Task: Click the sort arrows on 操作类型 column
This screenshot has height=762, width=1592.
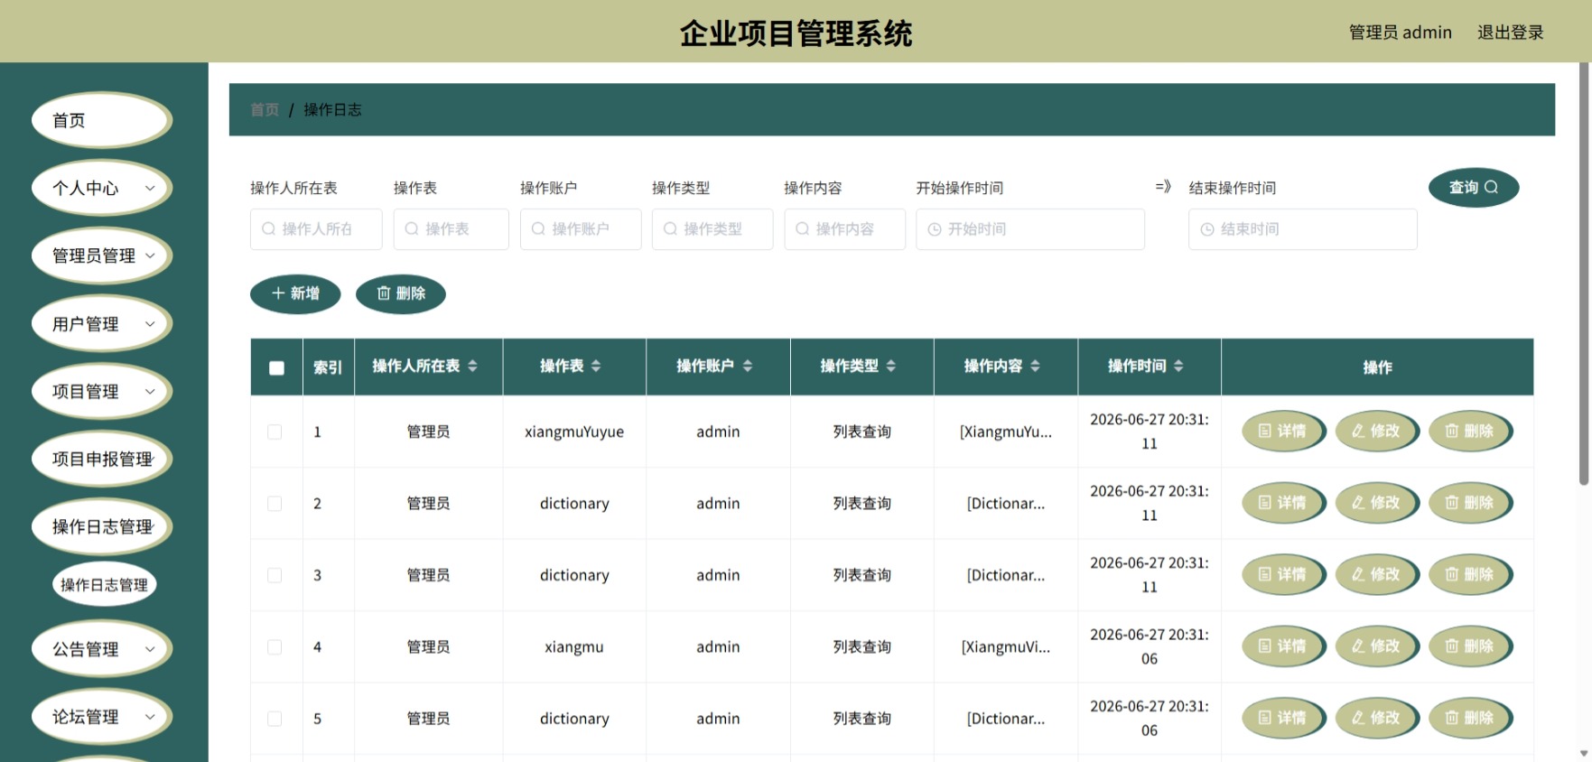Action: (891, 366)
